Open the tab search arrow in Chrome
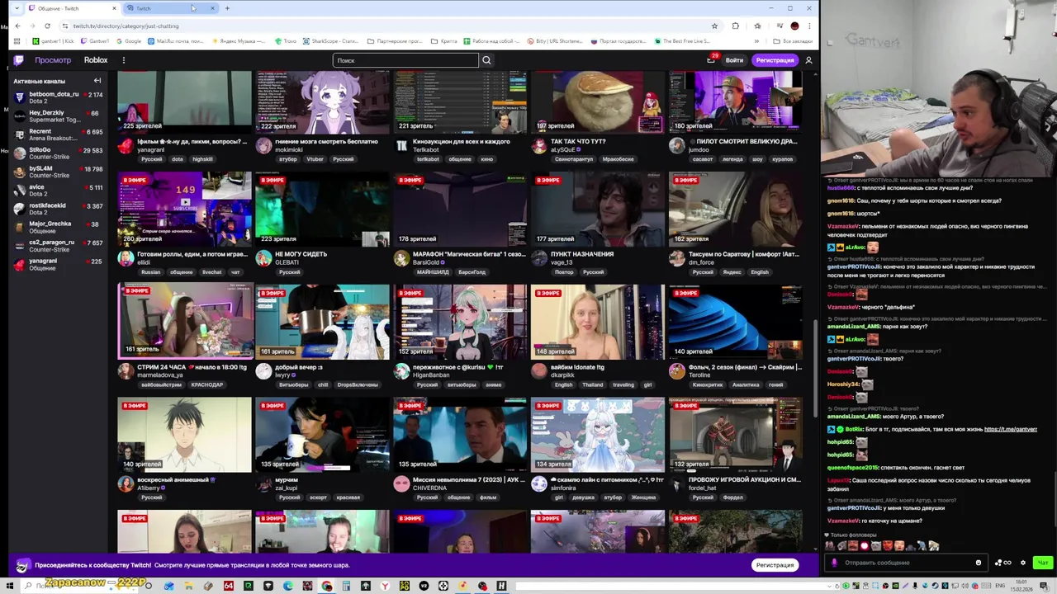 click(17, 8)
